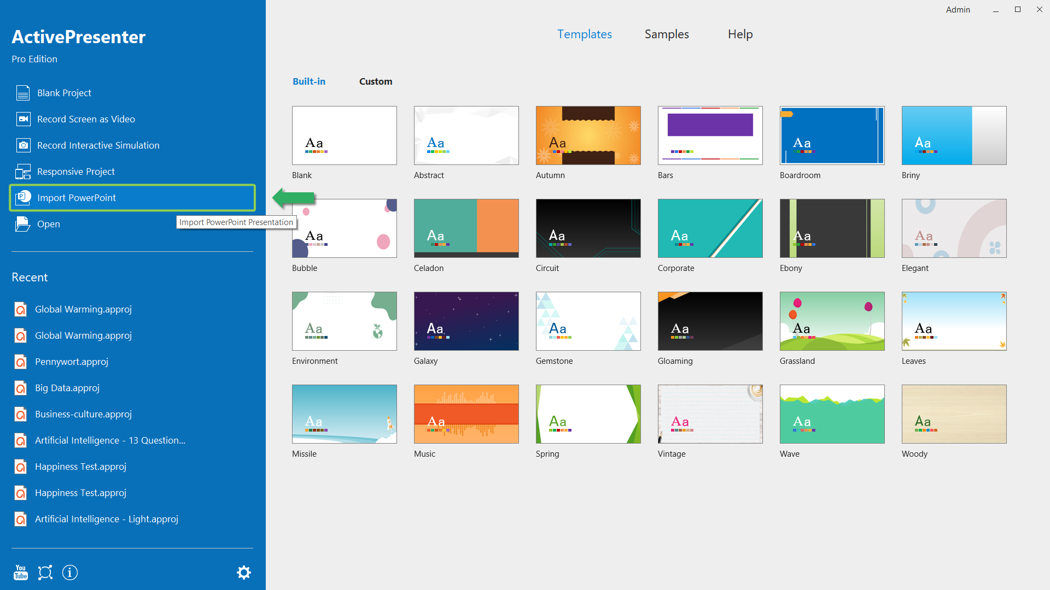Image resolution: width=1050 pixels, height=590 pixels.
Task: Select the Custom templates tab
Action: (376, 81)
